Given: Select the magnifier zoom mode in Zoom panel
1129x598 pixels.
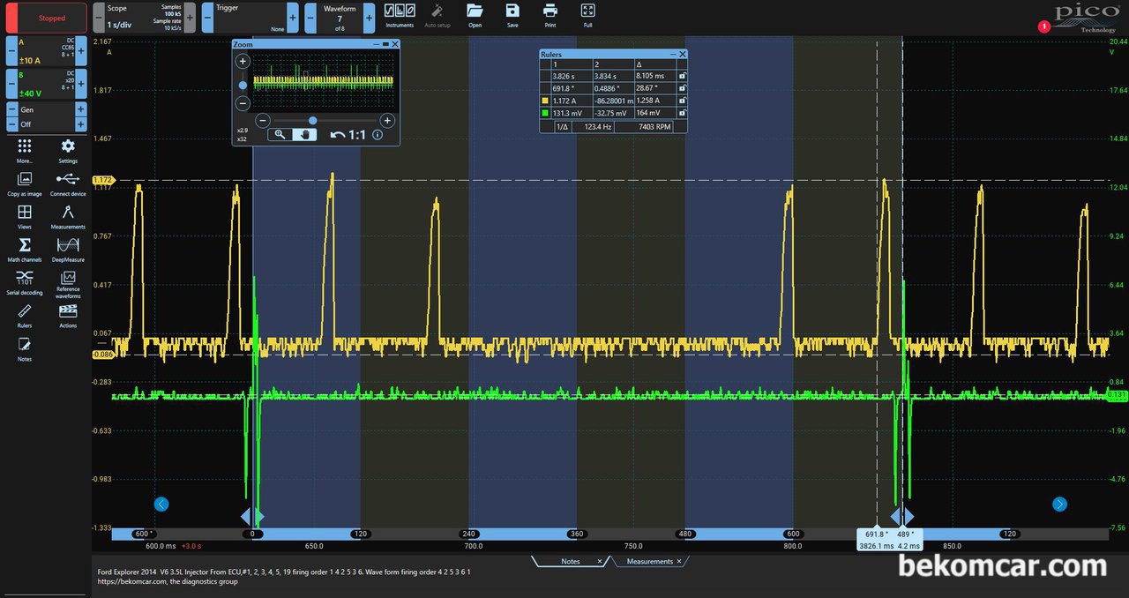Looking at the screenshot, I should pyautogui.click(x=280, y=134).
